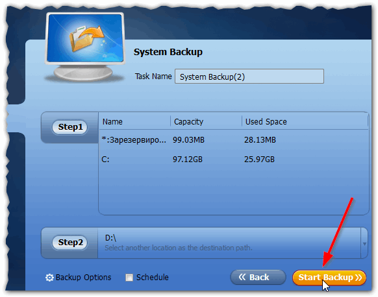The image size is (378, 297).
Task: Go back using the Back button
Action: tap(258, 278)
